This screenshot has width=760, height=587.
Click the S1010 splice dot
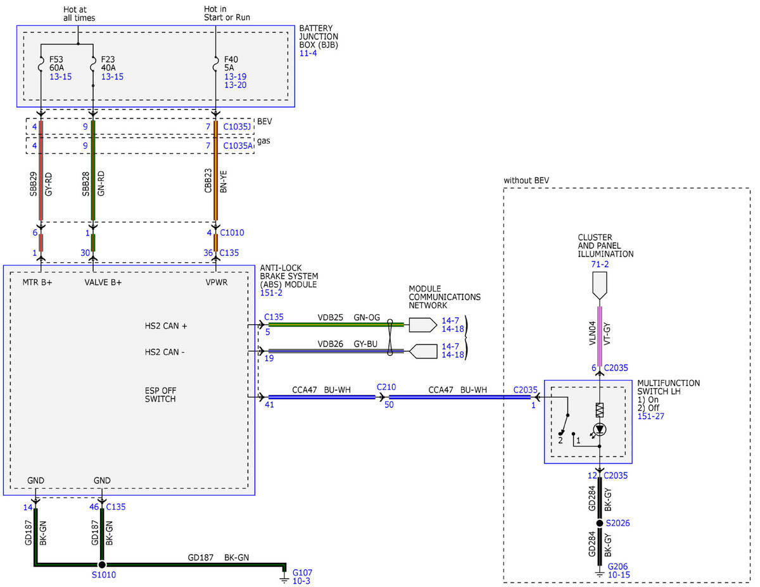(101, 564)
